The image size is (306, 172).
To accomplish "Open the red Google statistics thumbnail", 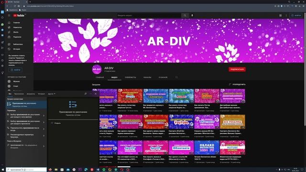I will click(x=130, y=96).
